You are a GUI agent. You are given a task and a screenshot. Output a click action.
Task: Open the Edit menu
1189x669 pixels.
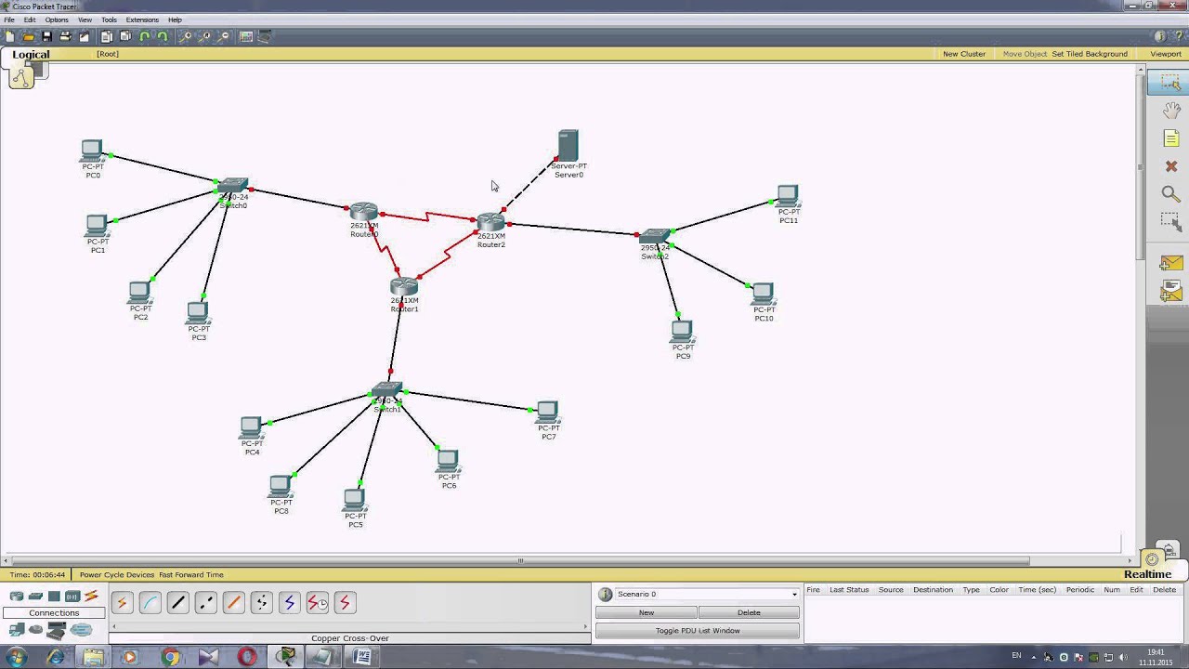coord(30,20)
